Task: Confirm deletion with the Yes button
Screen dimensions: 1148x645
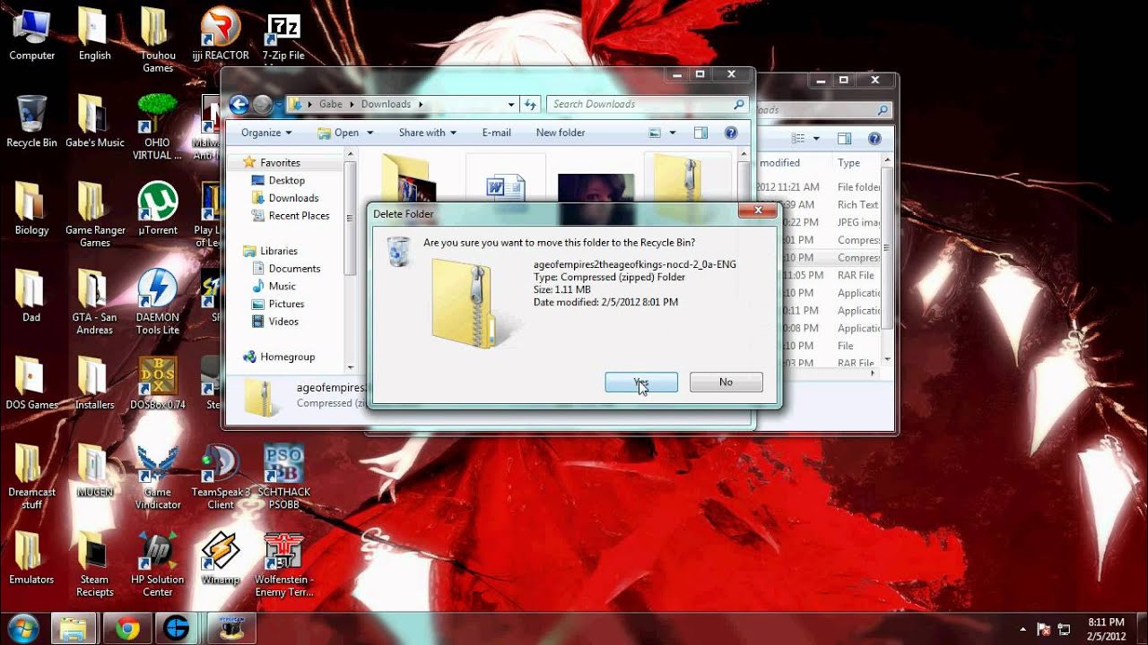Action: tap(641, 383)
